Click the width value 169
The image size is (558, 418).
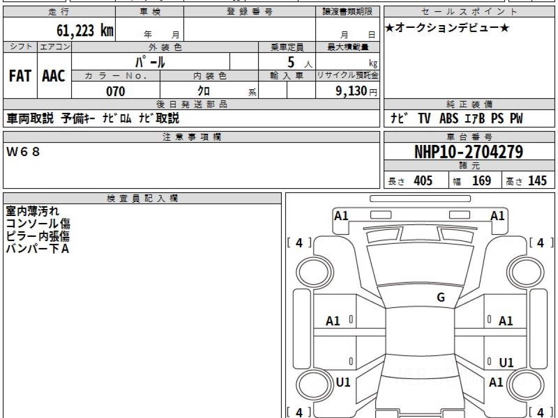481,181
